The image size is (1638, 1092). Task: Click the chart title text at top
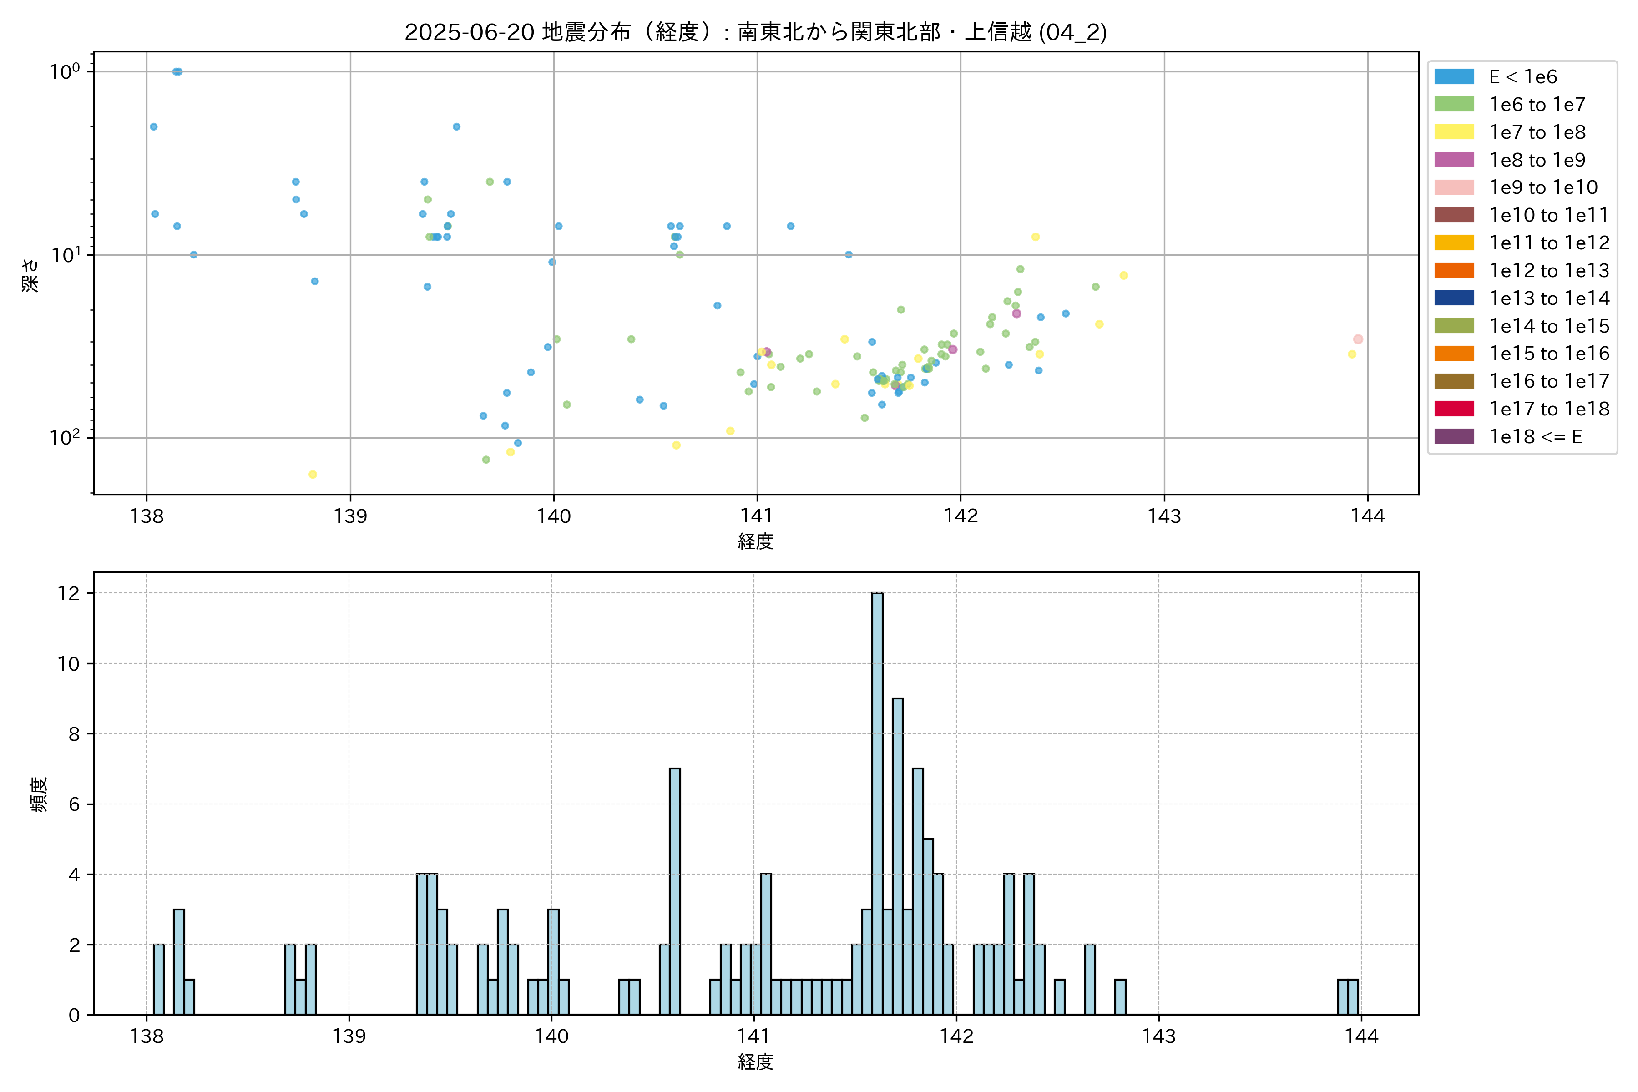756,32
